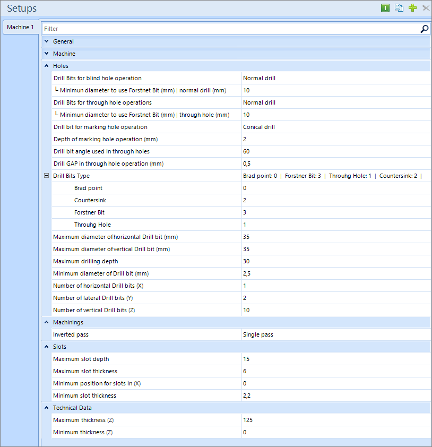Edit Maximum diameter of horizontal Drill bit value
This screenshot has width=432, height=447.
(x=336, y=237)
